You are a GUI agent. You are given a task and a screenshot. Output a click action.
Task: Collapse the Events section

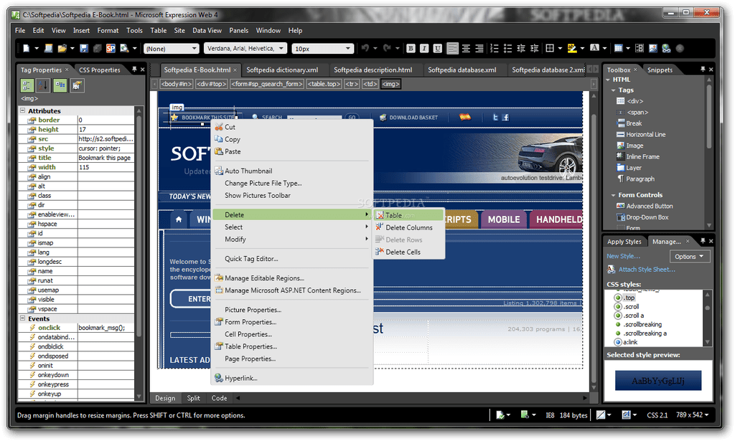22,318
